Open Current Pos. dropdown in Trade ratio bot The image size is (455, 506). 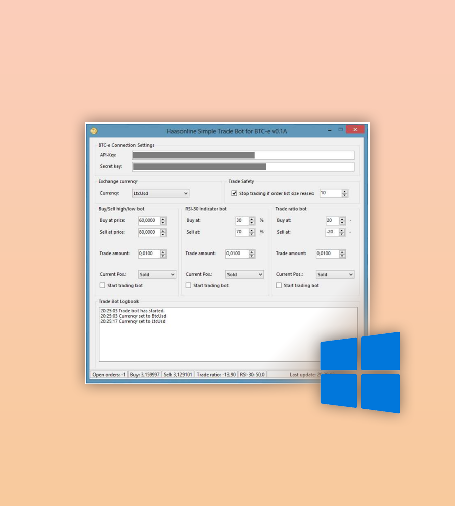(335, 274)
